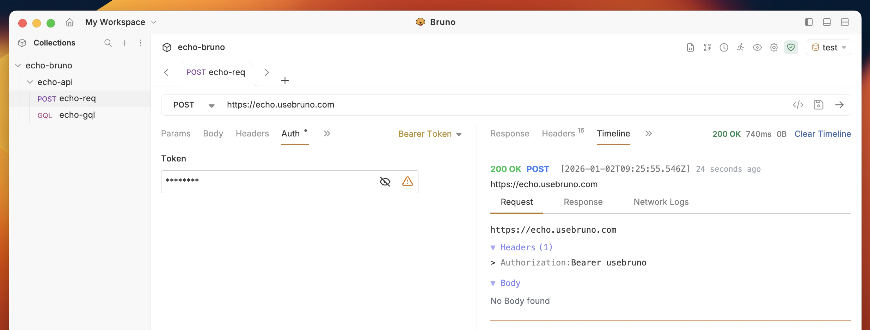This screenshot has height=330, width=870.
Task: Add a new request tab with plus
Action: 285,81
